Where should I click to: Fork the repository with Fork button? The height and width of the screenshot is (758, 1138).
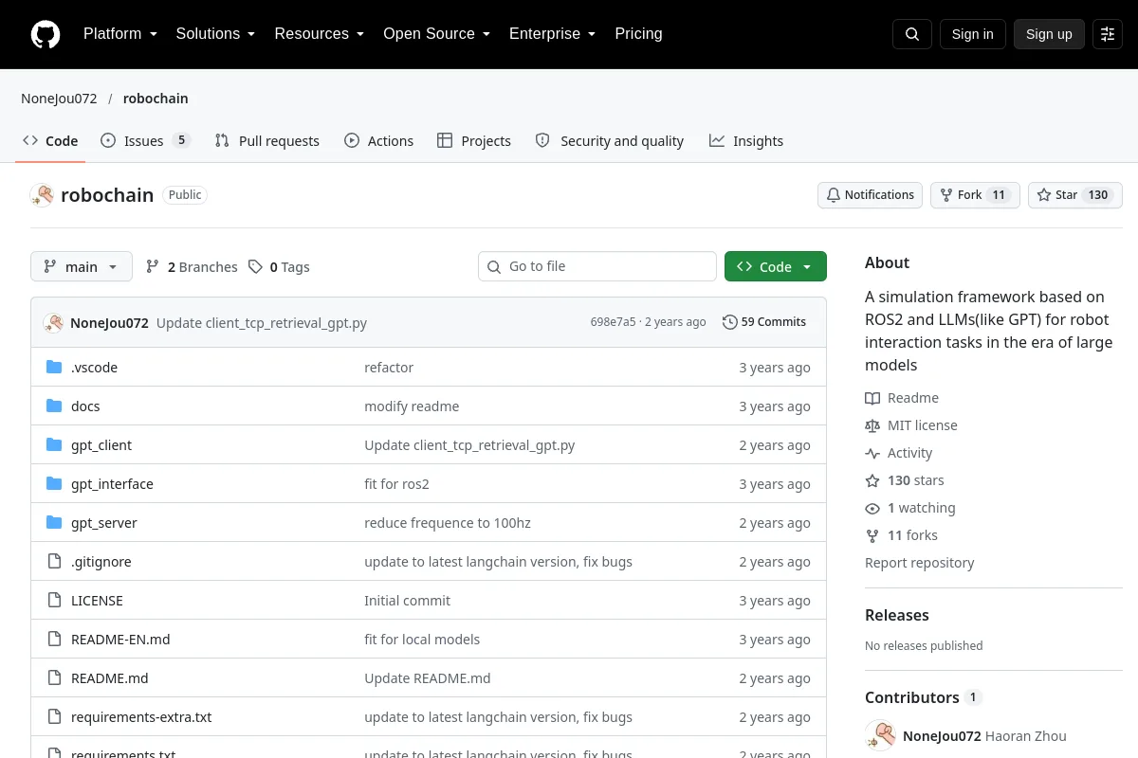[x=975, y=195]
